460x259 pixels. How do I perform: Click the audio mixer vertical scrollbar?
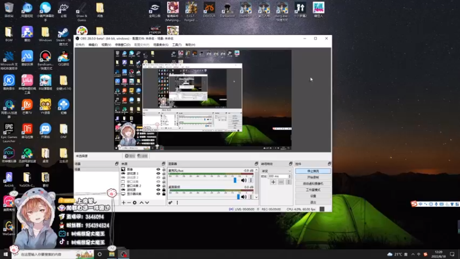[x=256, y=184]
